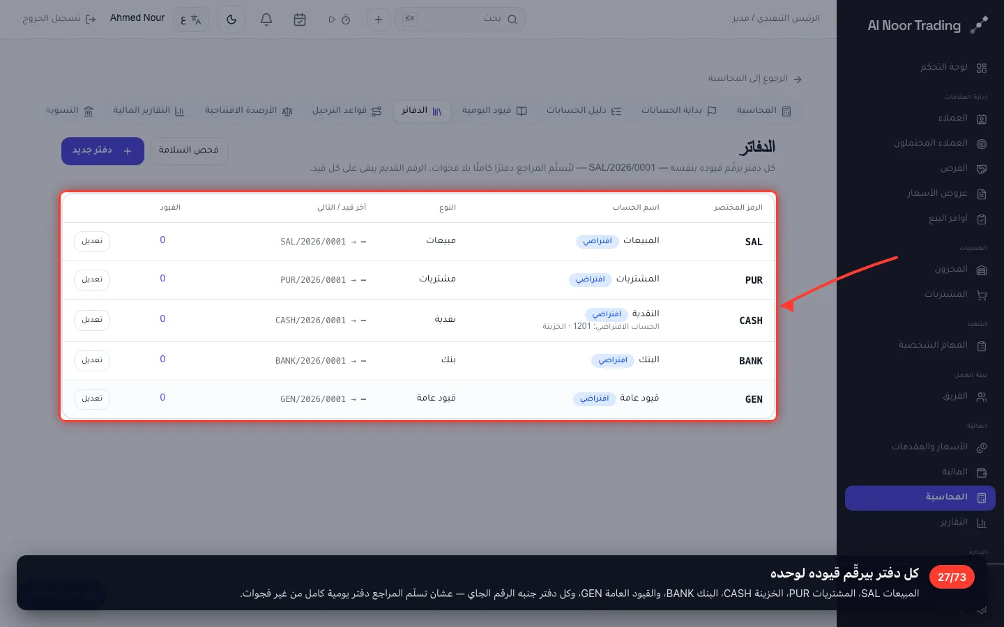Open المحاسبة tab in tab bar

(x=763, y=111)
